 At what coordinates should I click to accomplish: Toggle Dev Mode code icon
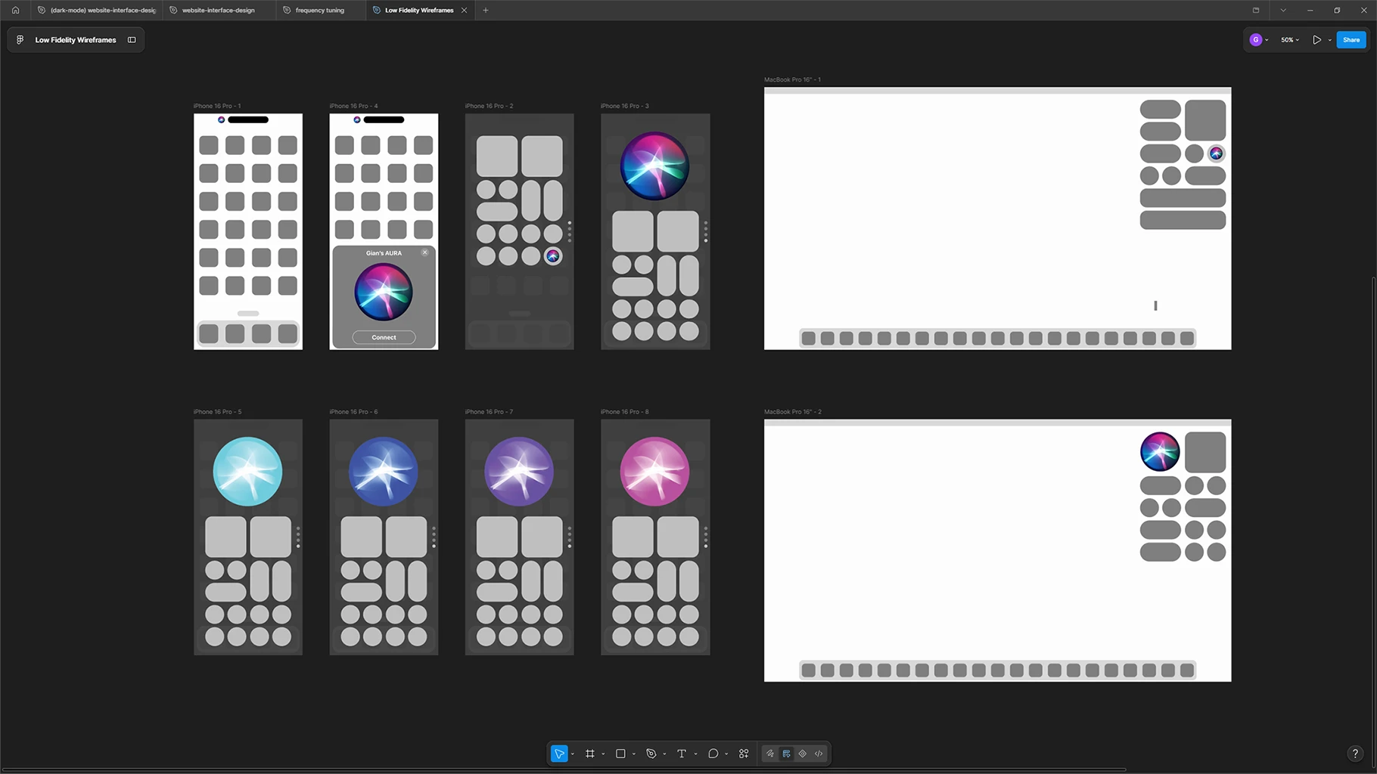tap(819, 754)
